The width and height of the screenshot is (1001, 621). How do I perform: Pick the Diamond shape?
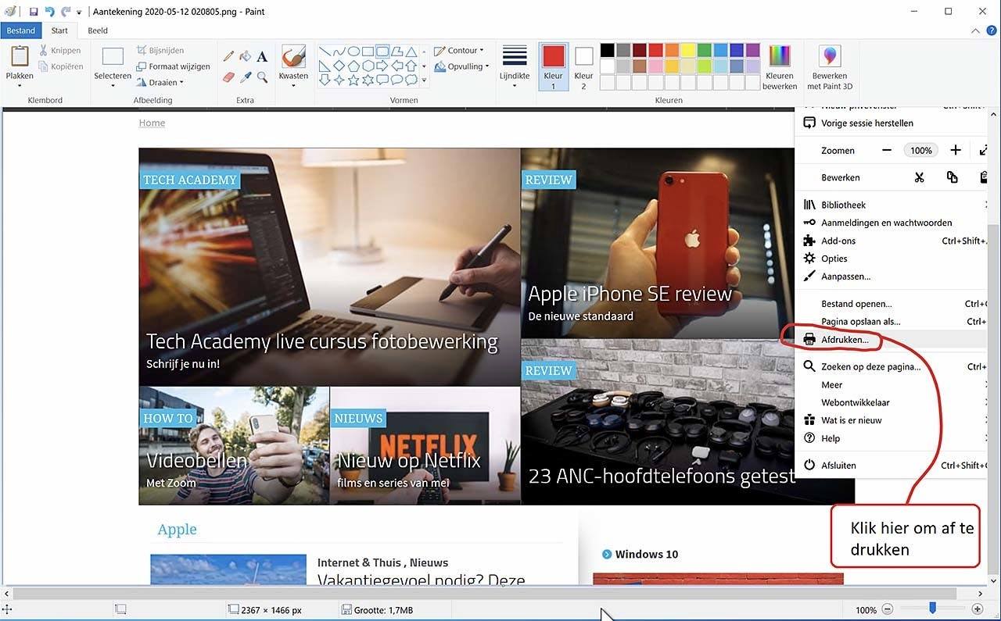339,66
